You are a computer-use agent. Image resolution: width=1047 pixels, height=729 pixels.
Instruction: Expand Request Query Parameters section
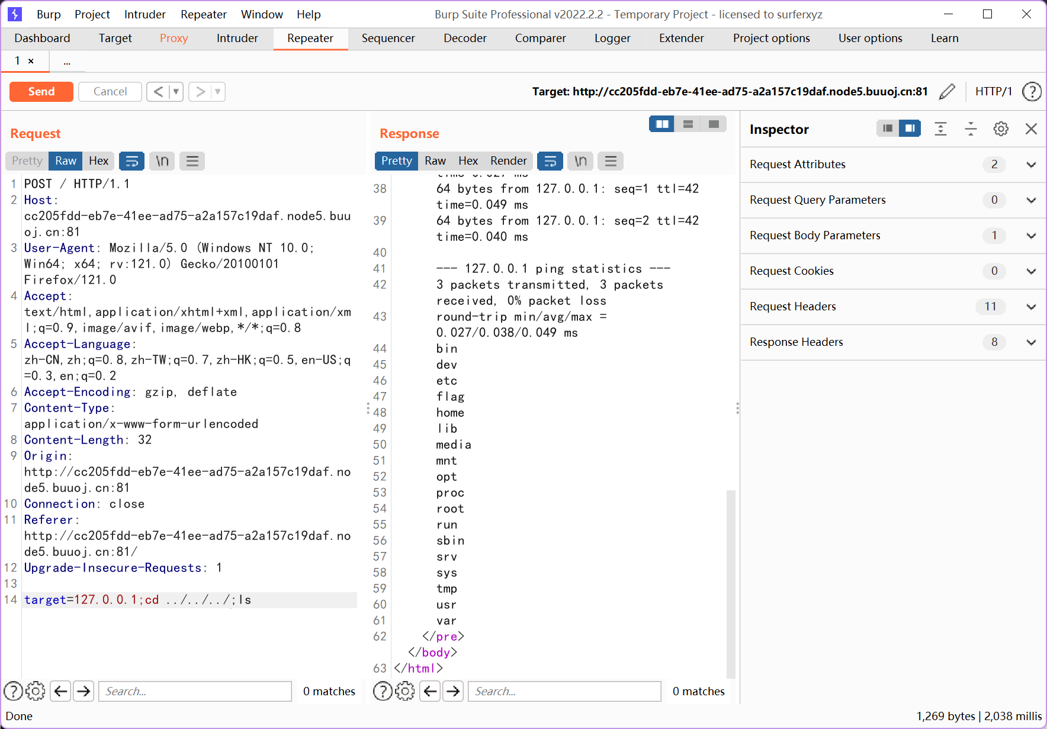[893, 200]
